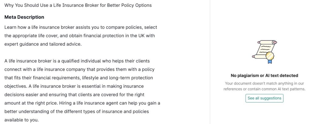Click the blue ribbon under the seal
Viewport: 311px width, 124px height.
point(270,61)
